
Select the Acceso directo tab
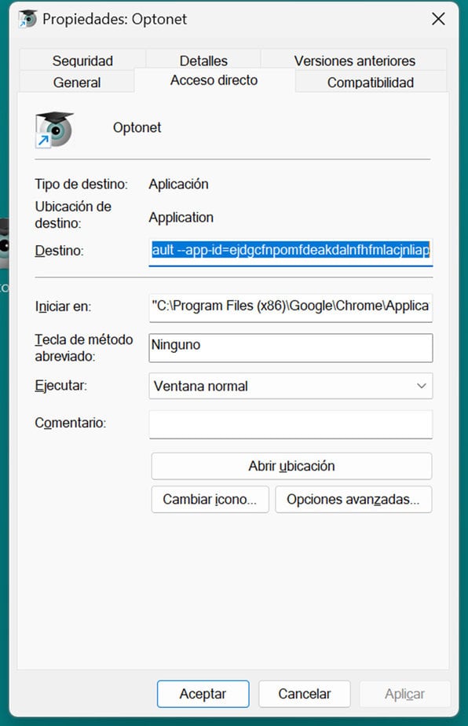click(214, 80)
